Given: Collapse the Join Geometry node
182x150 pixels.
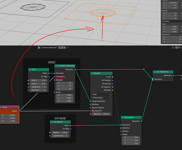Looking at the screenshot, I should [x=155, y=72].
